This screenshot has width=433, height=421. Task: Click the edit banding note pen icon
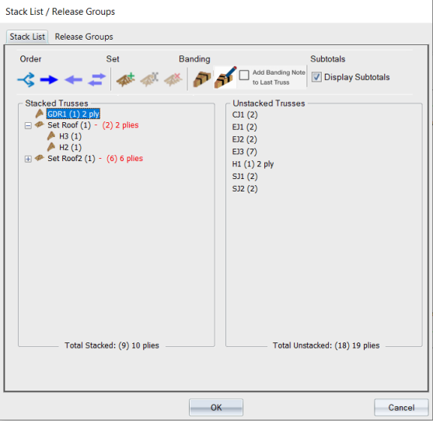(x=225, y=78)
